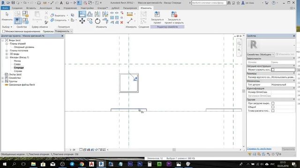Click the Save icon in the quick toolbar
Screen dimensions: 300x168
(x=13, y=3)
